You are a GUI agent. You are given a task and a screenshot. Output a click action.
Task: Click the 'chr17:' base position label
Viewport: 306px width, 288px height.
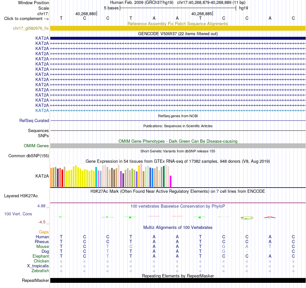(43, 14)
